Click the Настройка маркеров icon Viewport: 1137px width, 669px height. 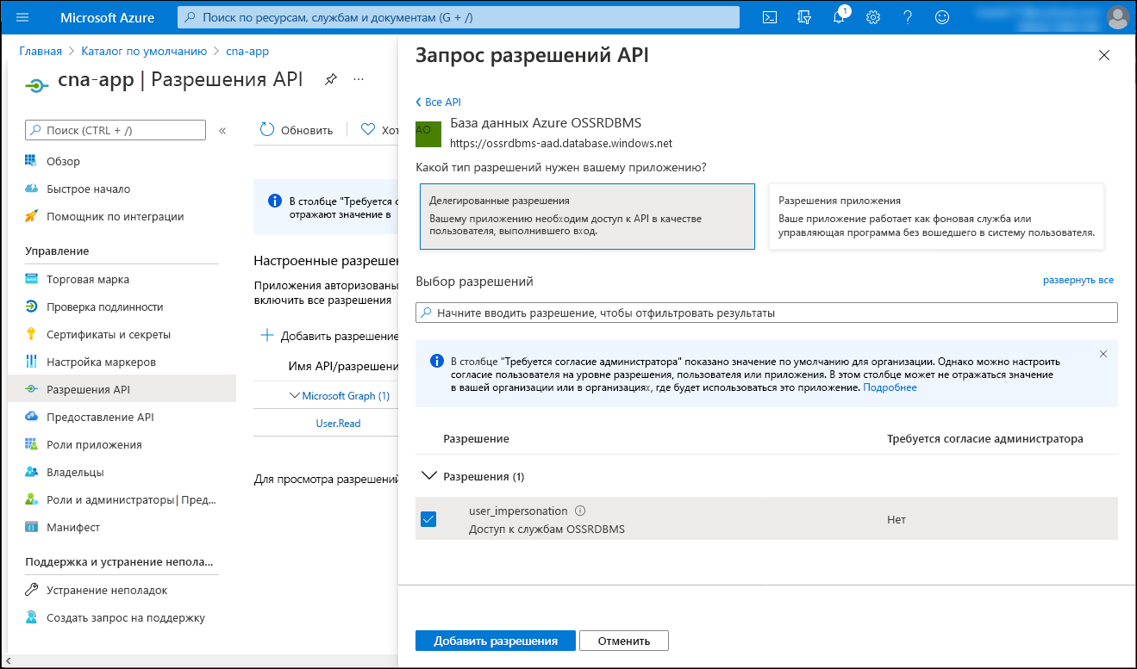tap(31, 362)
